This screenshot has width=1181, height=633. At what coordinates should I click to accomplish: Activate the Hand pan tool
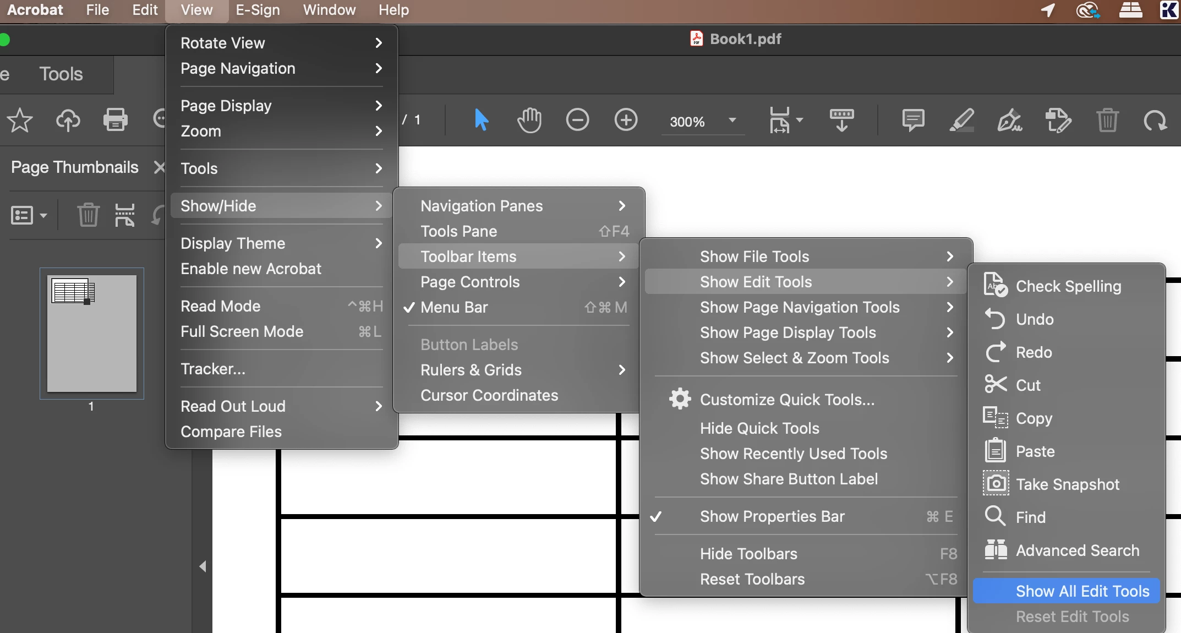[529, 120]
